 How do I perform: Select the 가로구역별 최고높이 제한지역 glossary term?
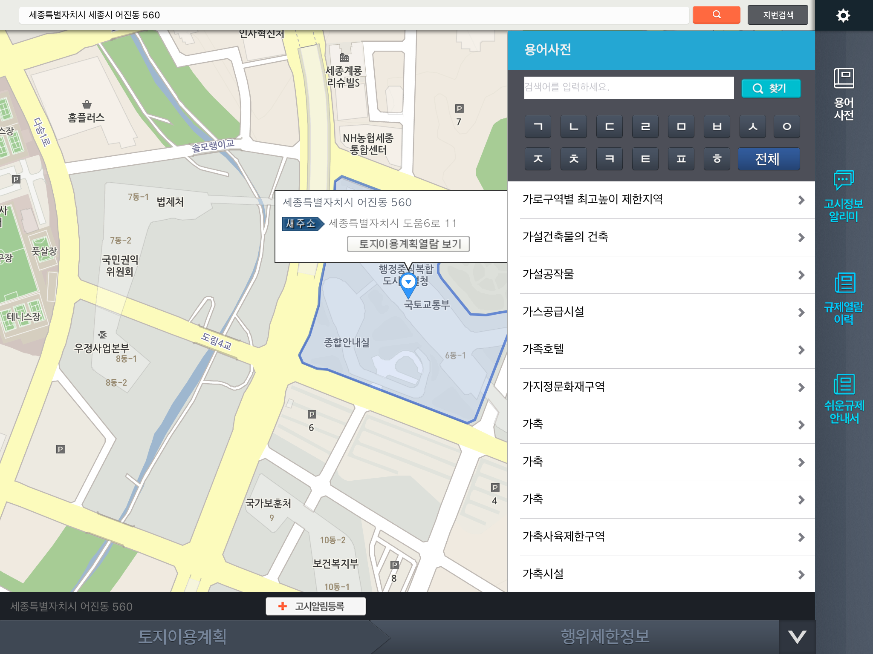coord(593,199)
